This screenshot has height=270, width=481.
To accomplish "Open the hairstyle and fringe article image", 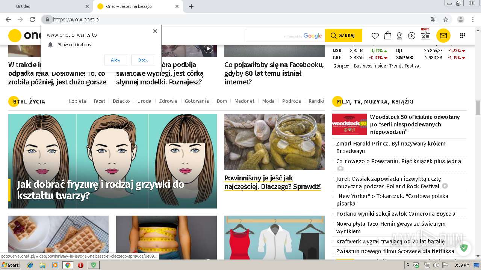I will [x=112, y=161].
